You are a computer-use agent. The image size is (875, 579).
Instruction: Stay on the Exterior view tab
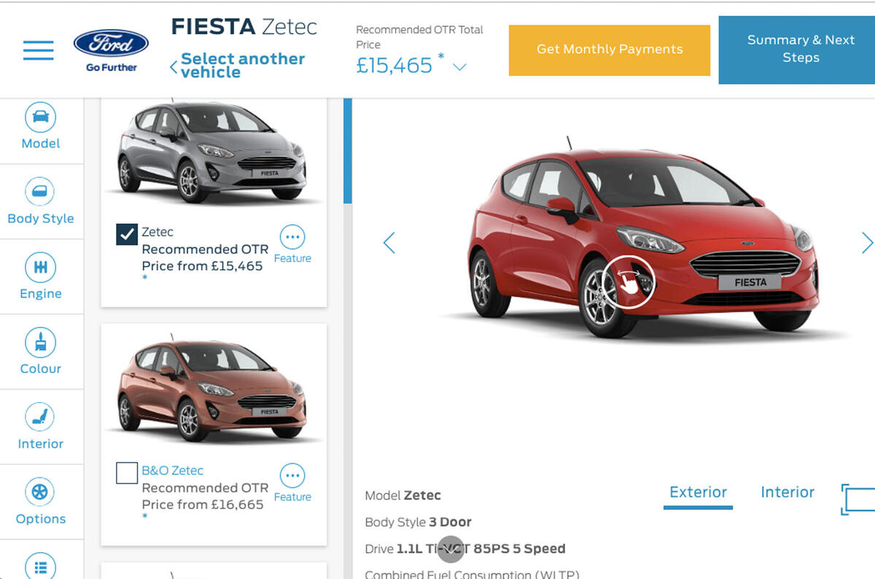[x=697, y=492]
